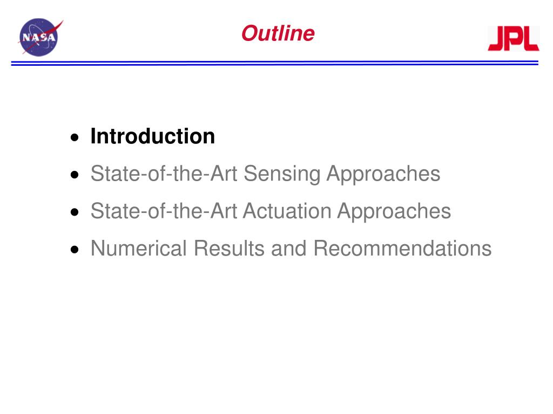Viewport: 553px width, 414px height.
Task: Click the red JPL logo
Action: point(514,38)
